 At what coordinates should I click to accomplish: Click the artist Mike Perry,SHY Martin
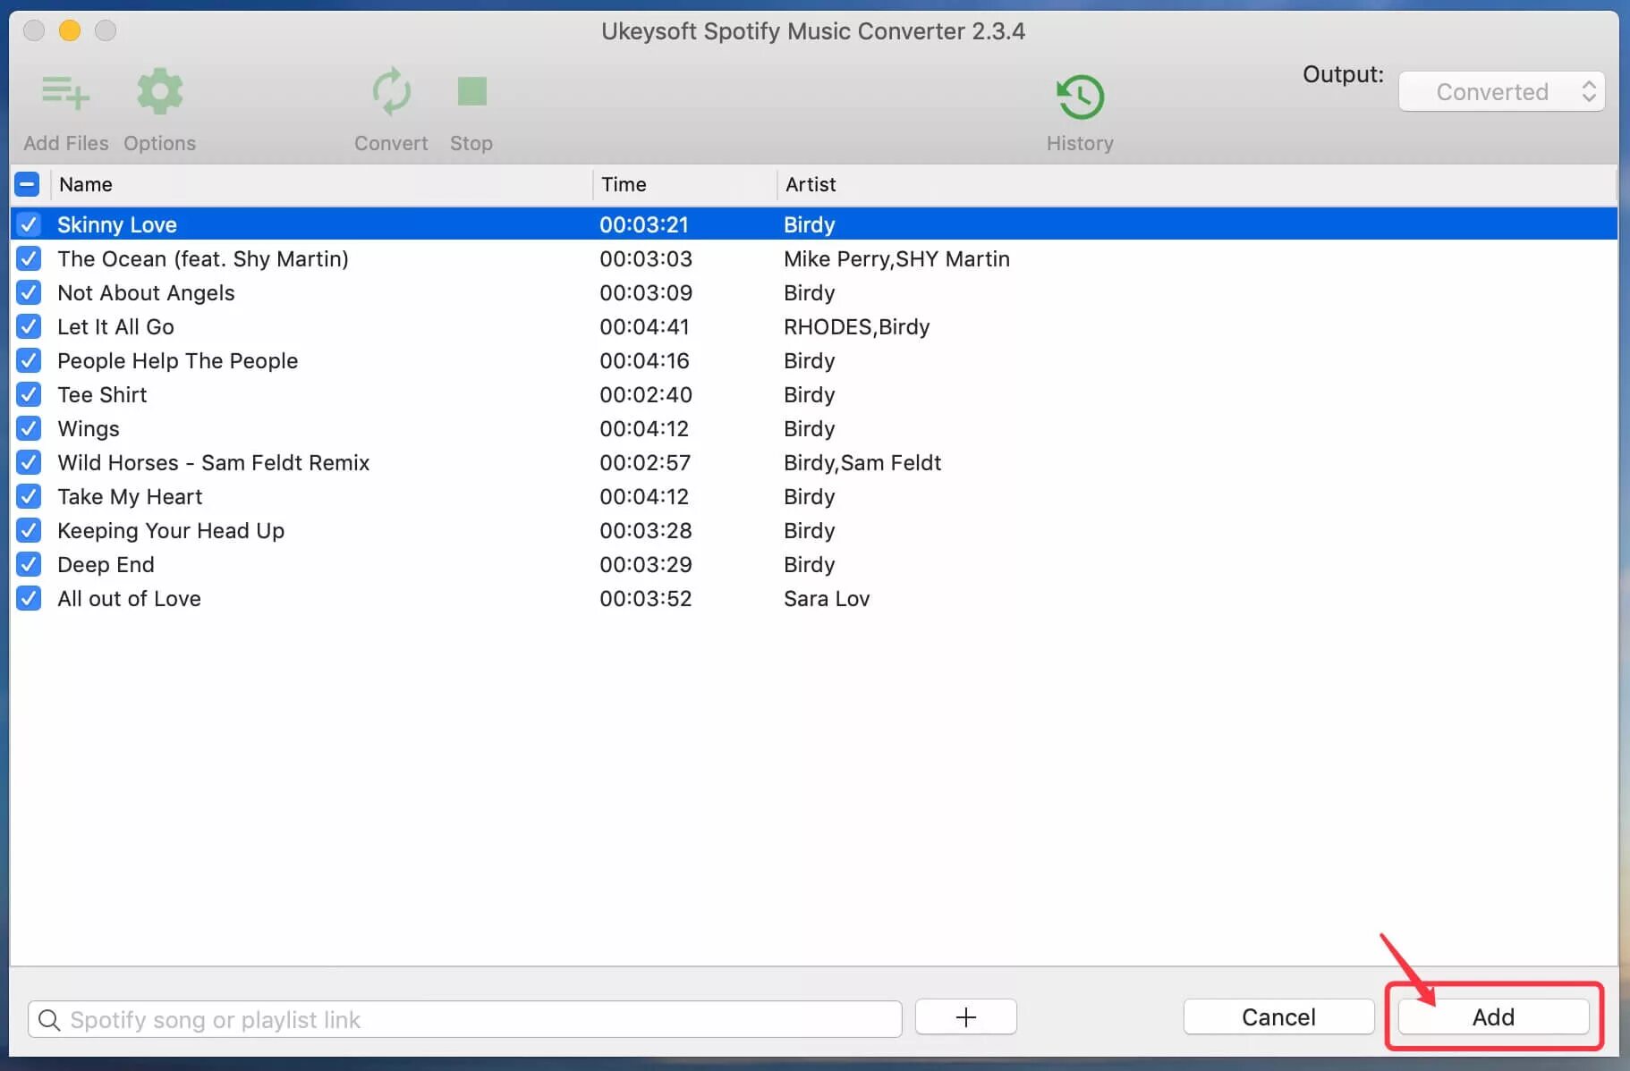pyautogui.click(x=896, y=258)
